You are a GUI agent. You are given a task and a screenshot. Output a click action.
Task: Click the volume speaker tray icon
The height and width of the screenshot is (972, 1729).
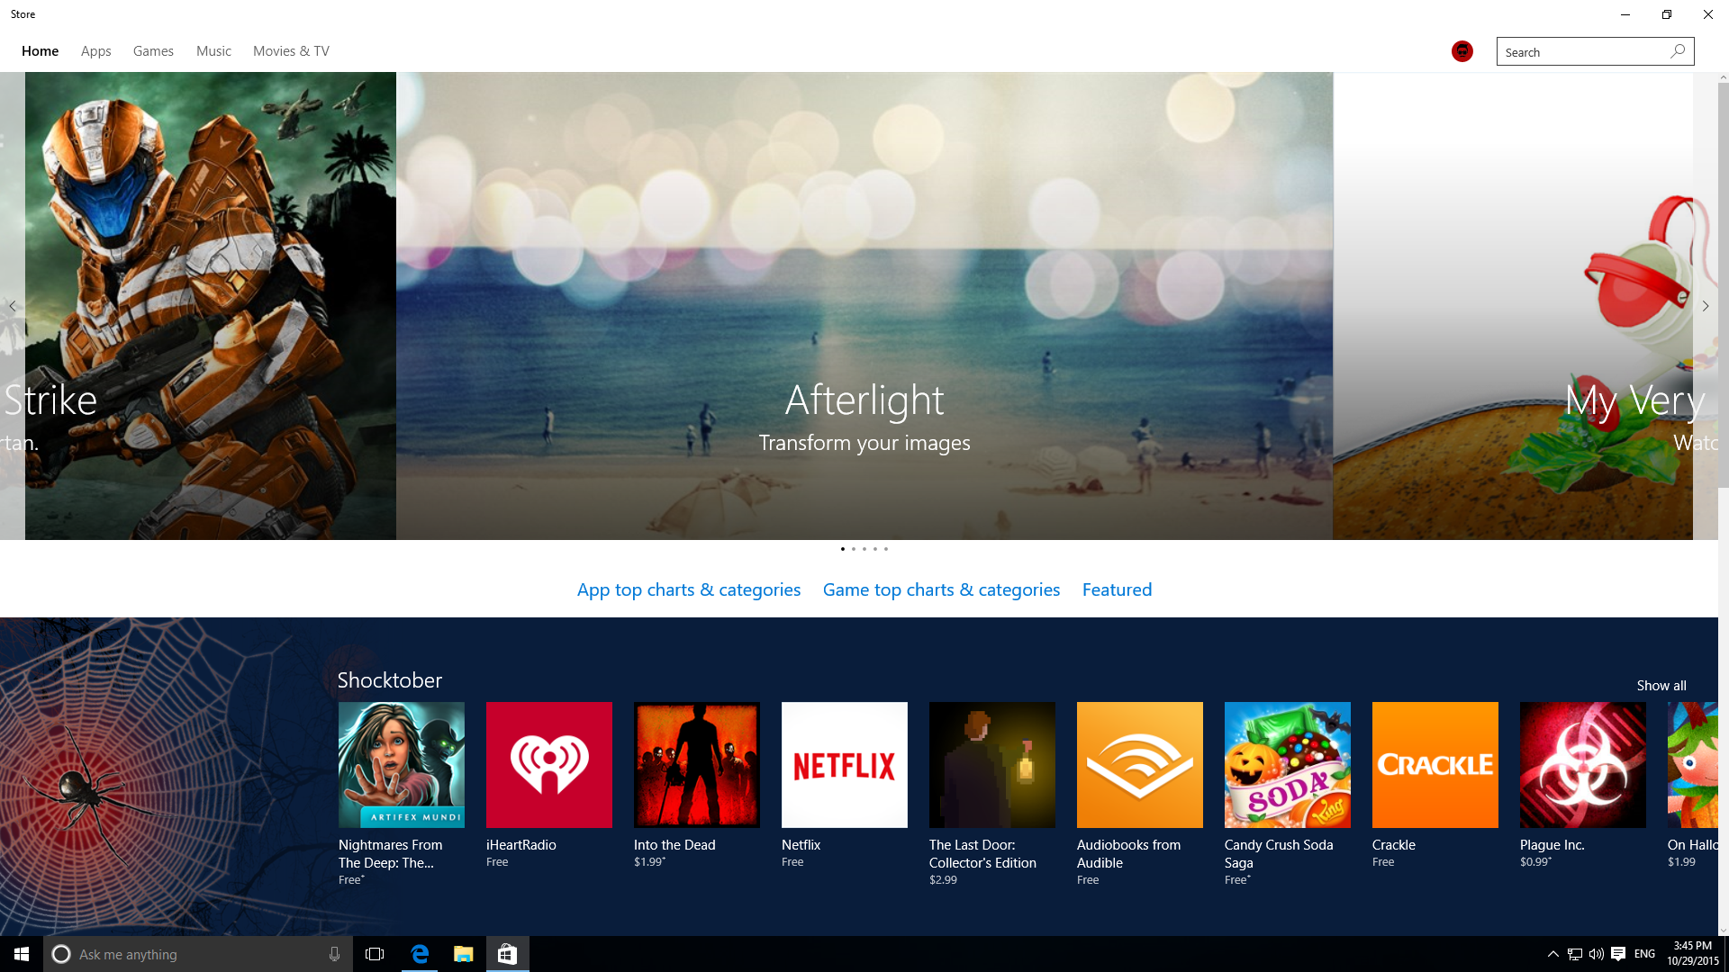(1597, 954)
